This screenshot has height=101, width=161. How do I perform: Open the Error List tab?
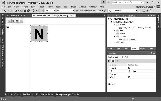point(9,95)
